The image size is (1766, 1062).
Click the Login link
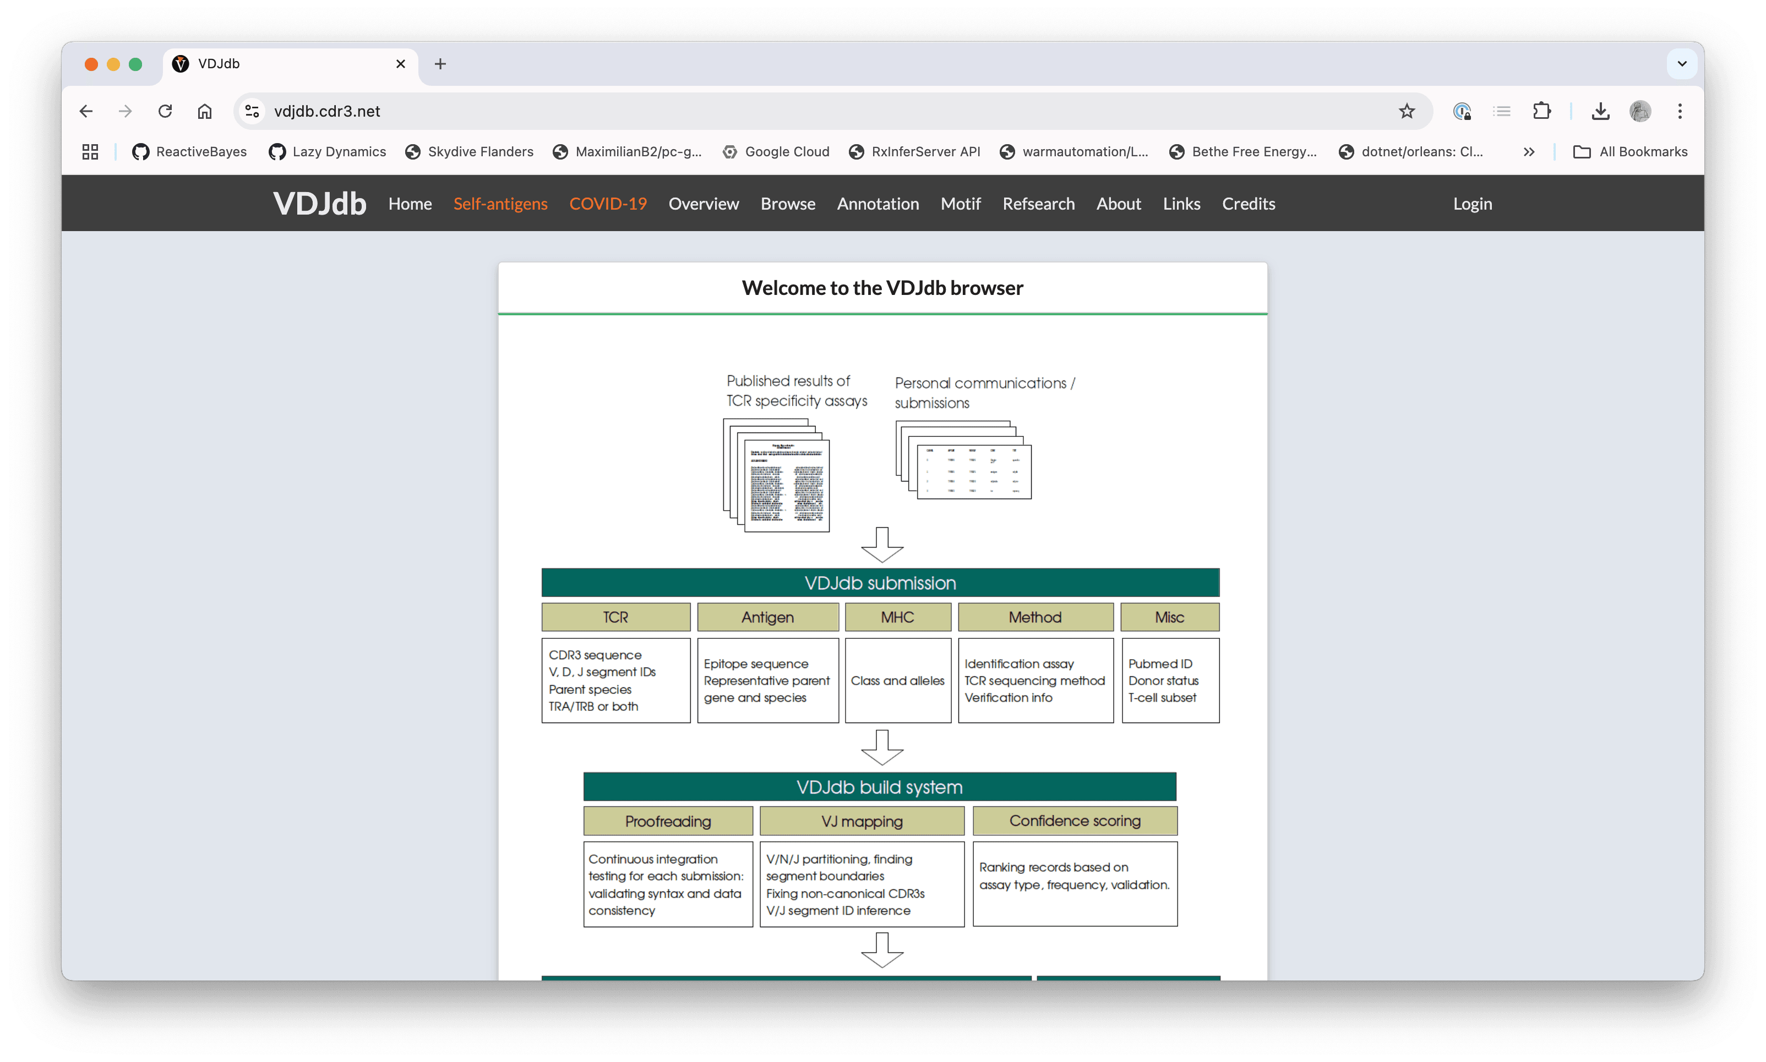[x=1472, y=204]
